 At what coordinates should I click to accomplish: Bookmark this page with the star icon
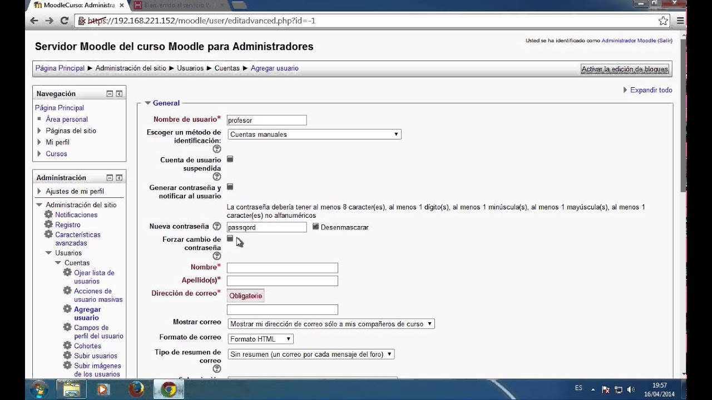[663, 21]
